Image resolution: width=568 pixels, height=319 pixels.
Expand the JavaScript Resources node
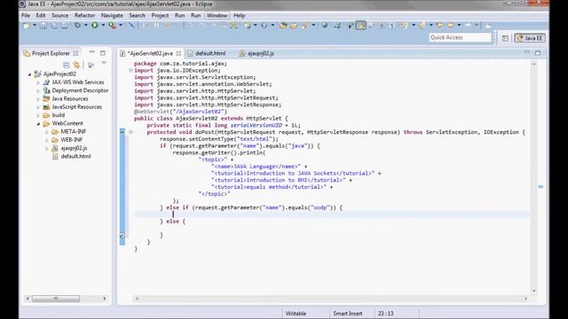[x=38, y=107]
